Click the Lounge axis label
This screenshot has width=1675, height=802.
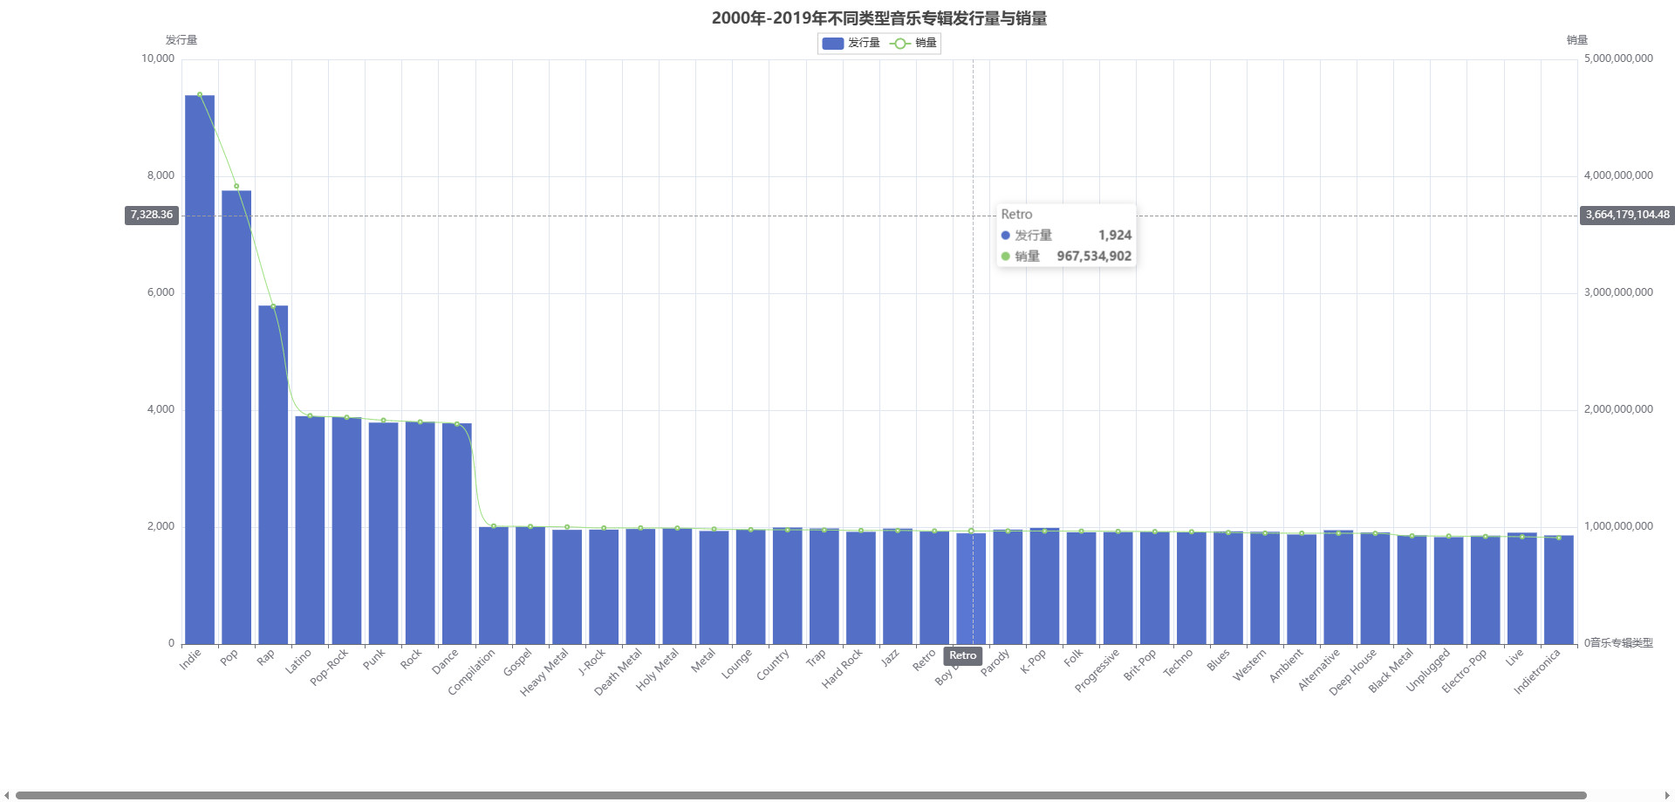(x=736, y=664)
